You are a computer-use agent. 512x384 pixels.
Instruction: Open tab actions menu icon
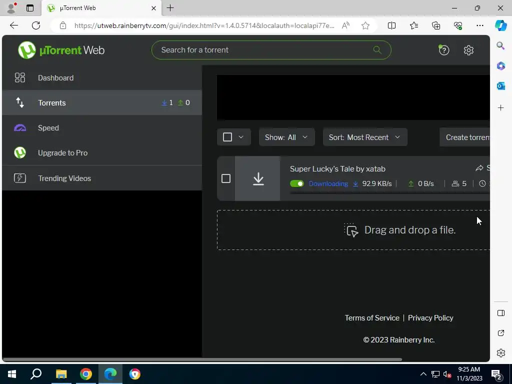click(30, 8)
